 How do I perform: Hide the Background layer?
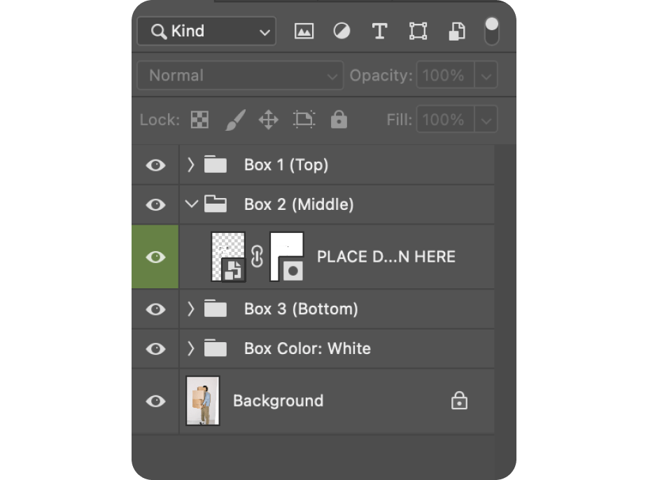pyautogui.click(x=155, y=400)
